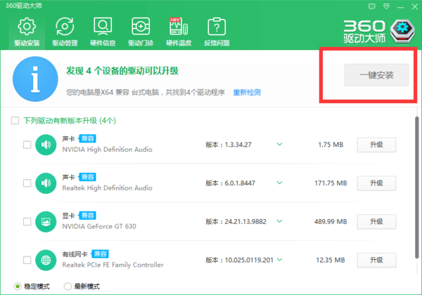The height and width of the screenshot is (295, 422).
Task: Tick checkbox for Realtek High Definition Audio
Action: (27, 183)
